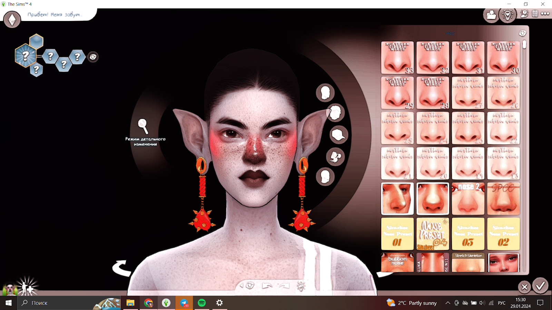Open the tutorial help hand icon
The image size is (552, 310).
click(x=524, y=14)
